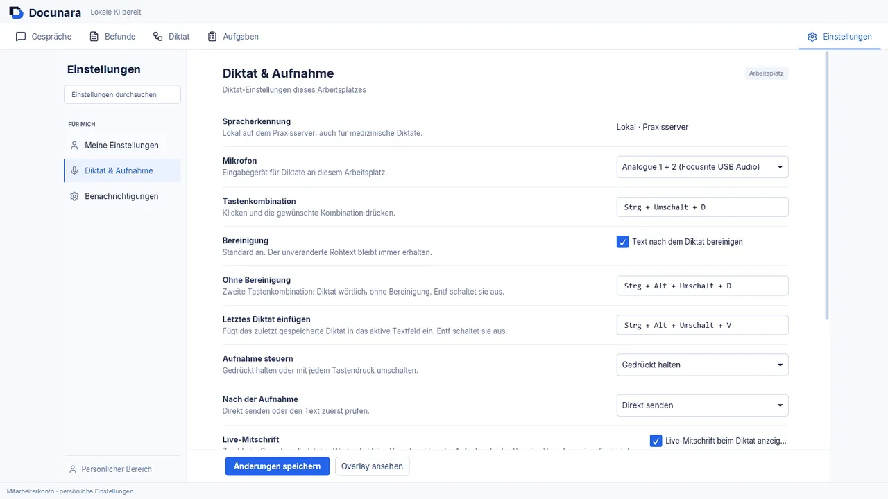Click the Einstellungen durchsuchen search field
This screenshot has width=888, height=499.
pyautogui.click(x=122, y=94)
